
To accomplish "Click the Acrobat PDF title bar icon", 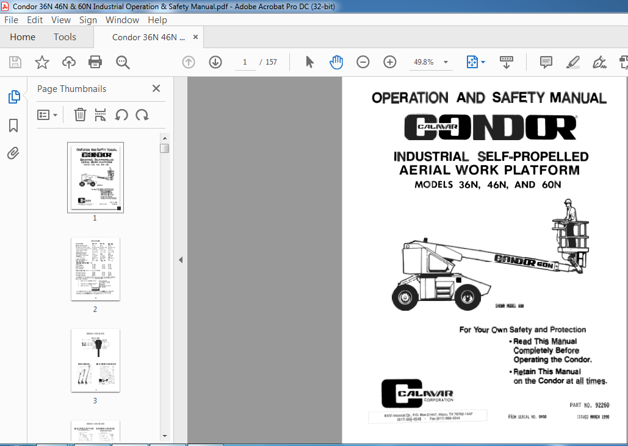I will [x=4, y=6].
